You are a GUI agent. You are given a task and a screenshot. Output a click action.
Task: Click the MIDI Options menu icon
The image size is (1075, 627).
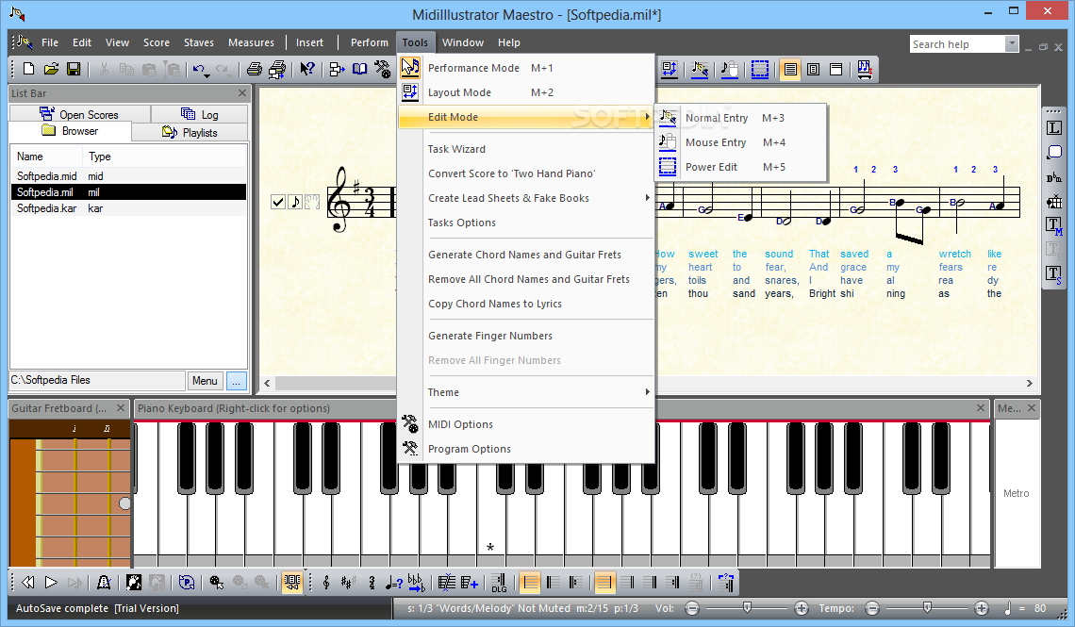410,423
